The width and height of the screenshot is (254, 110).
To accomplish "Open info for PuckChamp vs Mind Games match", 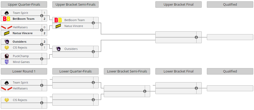I will 42,59.
